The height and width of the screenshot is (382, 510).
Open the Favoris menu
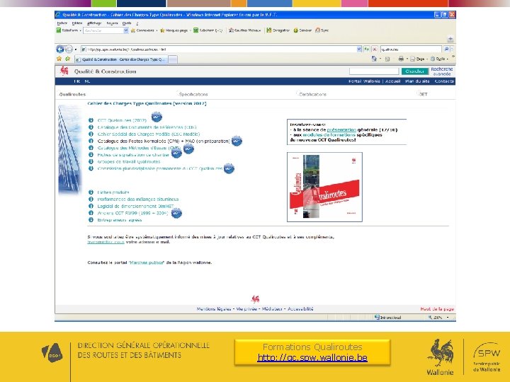(112, 23)
